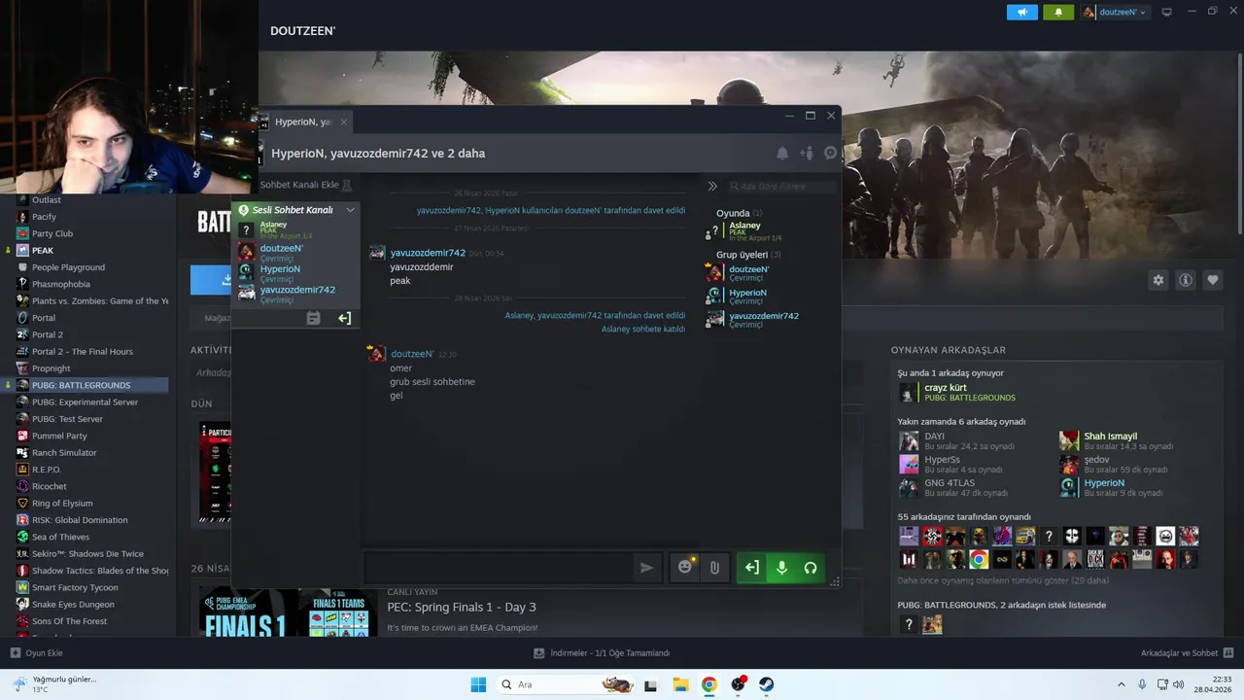Favorite PUBG with the heart icon
This screenshot has height=700, width=1244.
(1213, 280)
